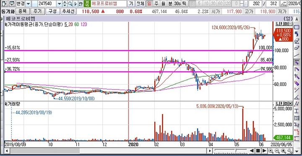
Task: Click the 202 bar count input field
Action: [255, 3]
